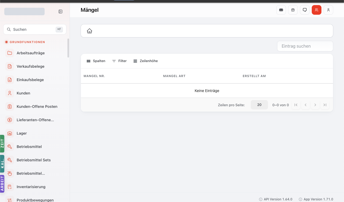Image resolution: width=344 pixels, height=202 pixels.
Task: Open the mail envelope icon in header
Action: point(281,10)
